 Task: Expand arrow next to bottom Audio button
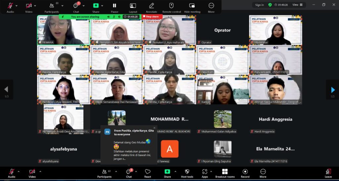coord(19,171)
